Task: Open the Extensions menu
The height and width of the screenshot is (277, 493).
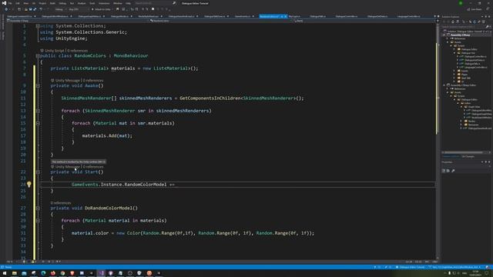Action: point(104,3)
